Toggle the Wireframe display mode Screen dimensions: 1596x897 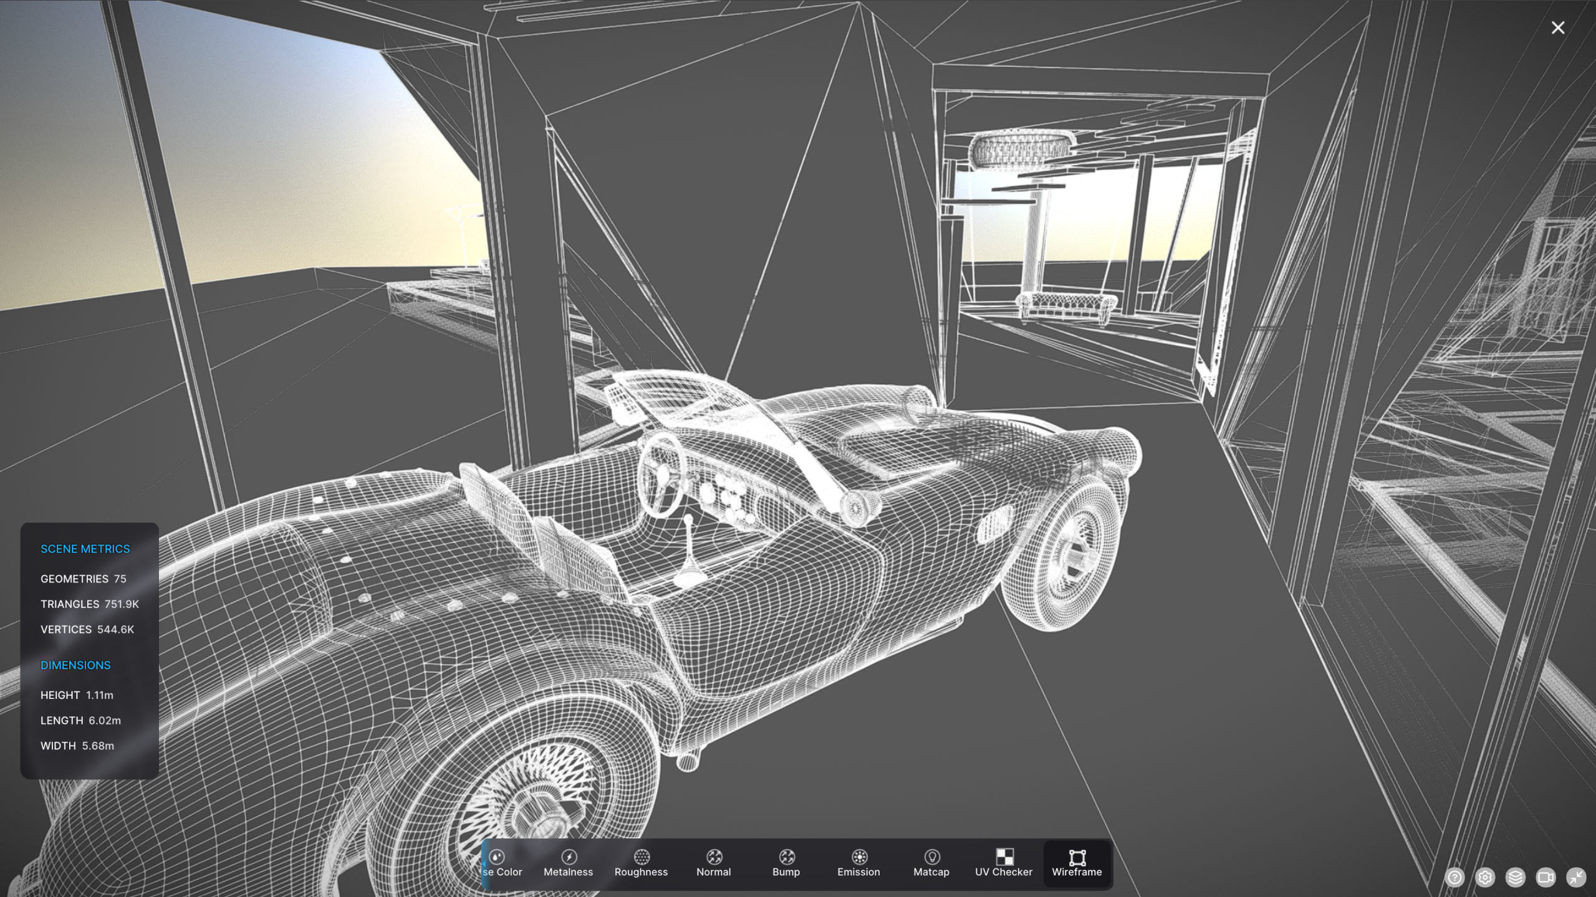pos(1077,863)
